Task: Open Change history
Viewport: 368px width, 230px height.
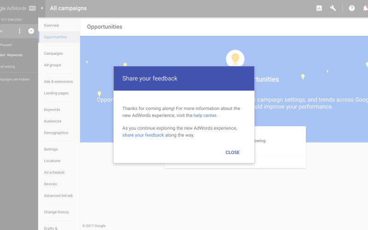Action: point(56,212)
